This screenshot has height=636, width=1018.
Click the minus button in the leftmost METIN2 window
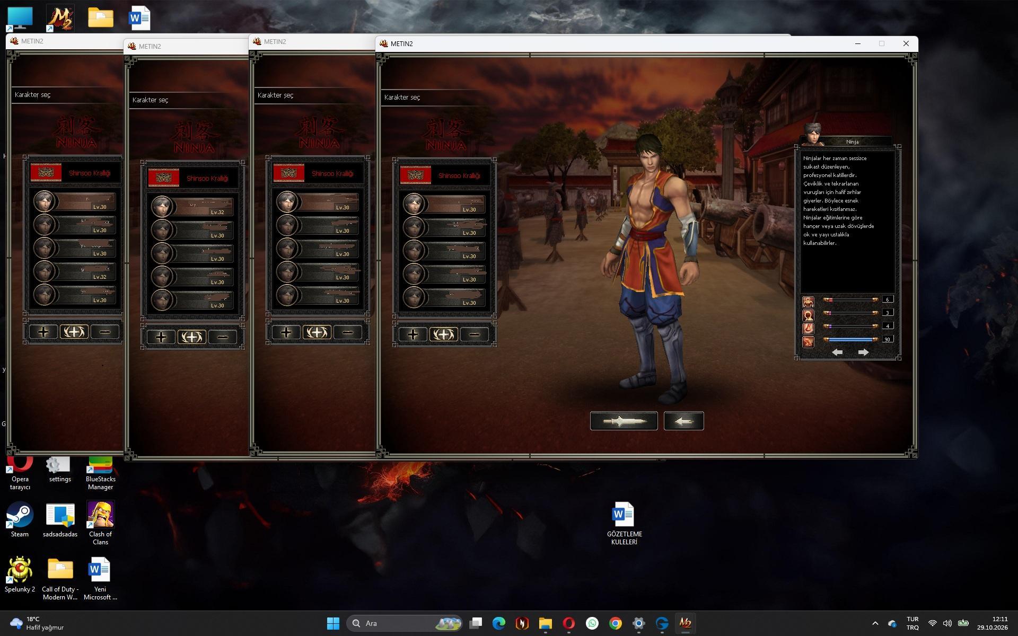tap(105, 332)
